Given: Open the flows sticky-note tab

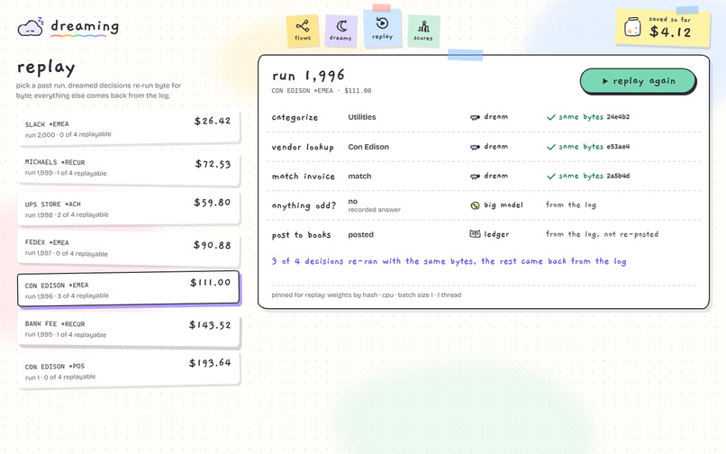Looking at the screenshot, I should pyautogui.click(x=303, y=31).
